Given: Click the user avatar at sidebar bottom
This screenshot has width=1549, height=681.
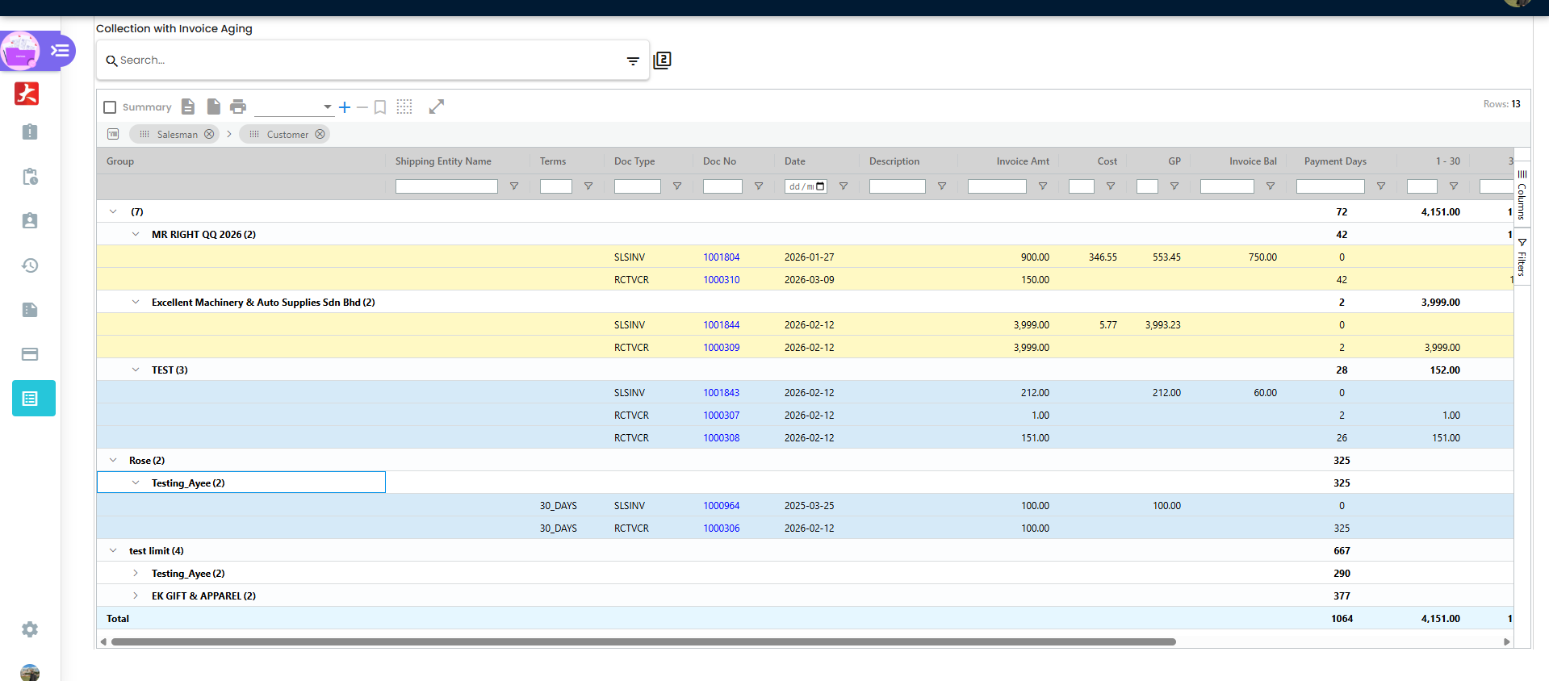Looking at the screenshot, I should 30,673.
